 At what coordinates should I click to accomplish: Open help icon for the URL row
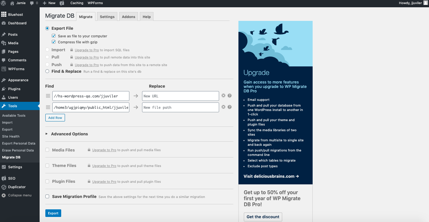click(x=230, y=96)
